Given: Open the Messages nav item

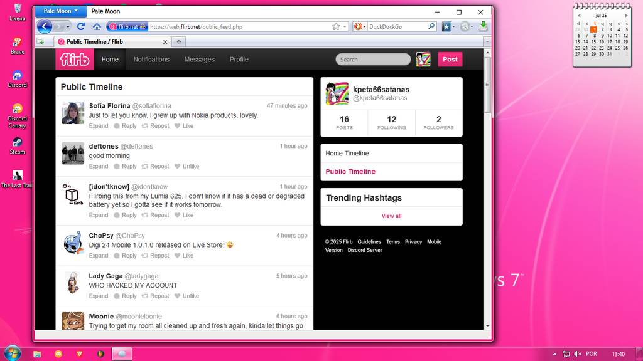Looking at the screenshot, I should (199, 60).
